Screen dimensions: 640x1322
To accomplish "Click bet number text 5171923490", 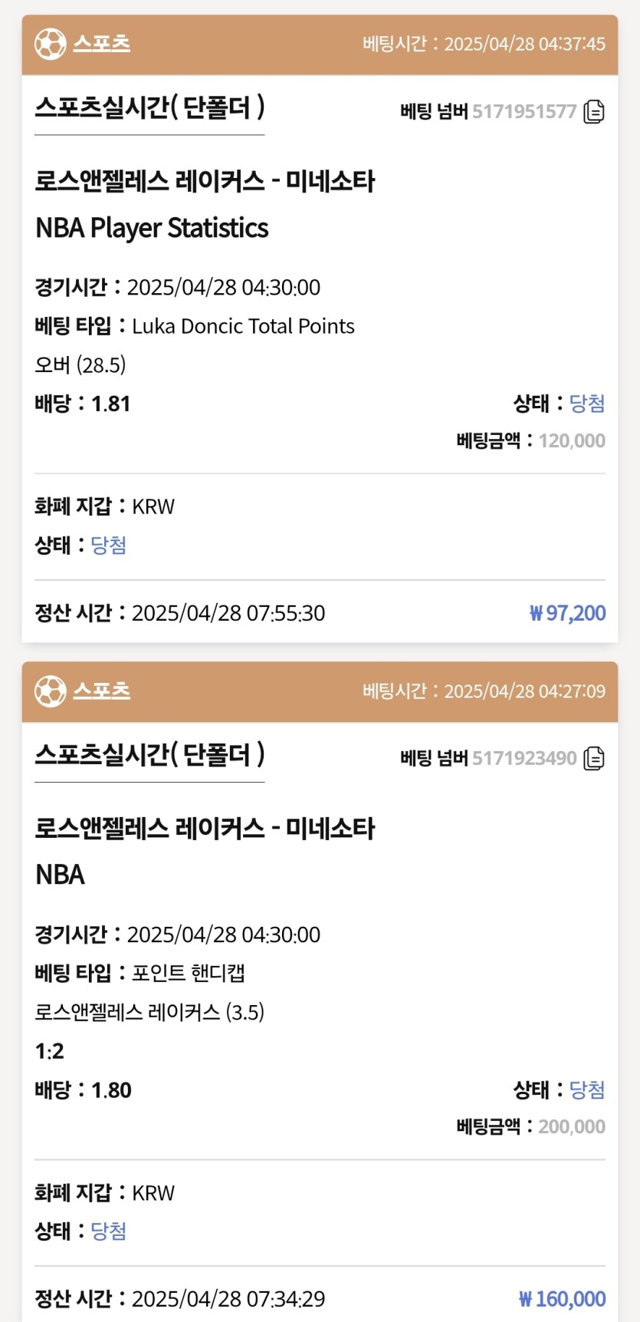I will point(524,759).
